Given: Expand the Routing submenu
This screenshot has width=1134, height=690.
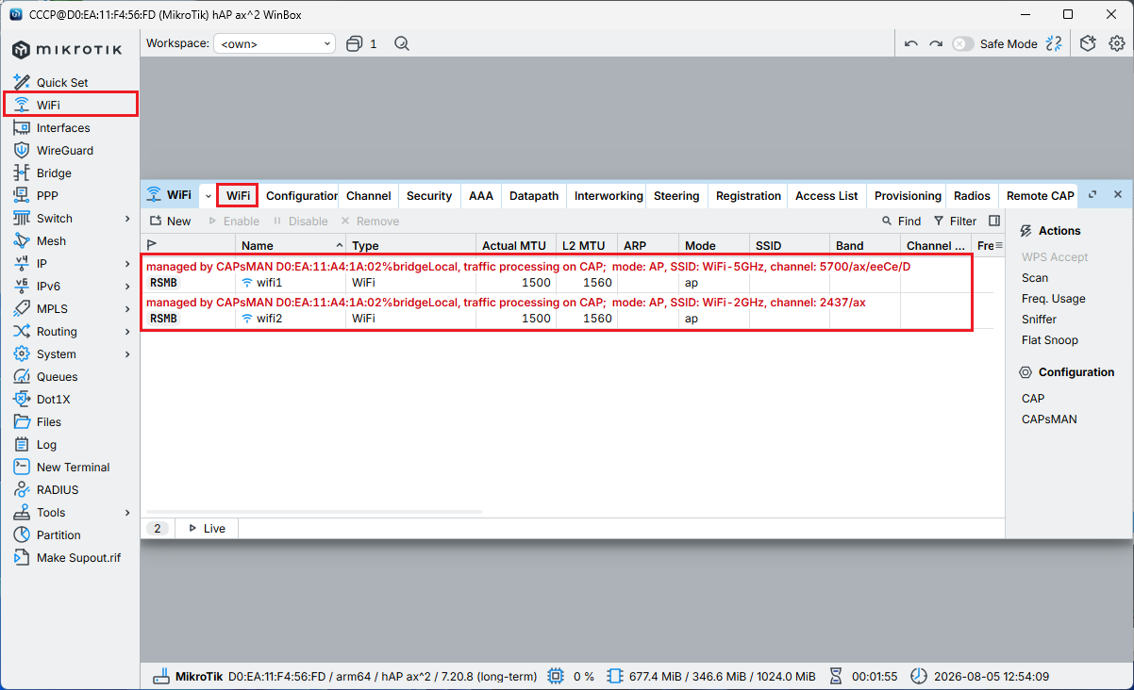Looking at the screenshot, I should (127, 331).
